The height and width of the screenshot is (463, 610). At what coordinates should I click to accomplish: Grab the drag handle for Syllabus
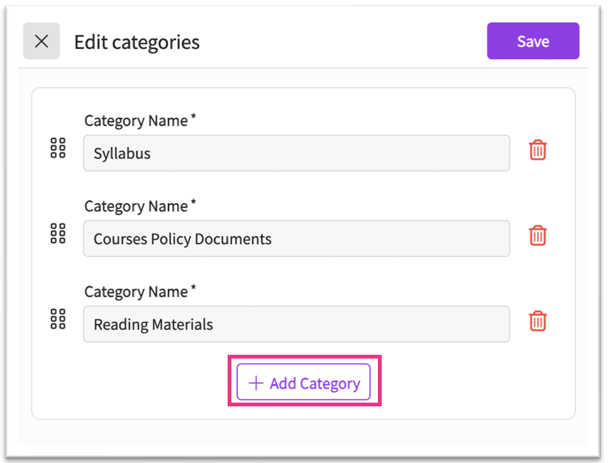[x=58, y=148]
